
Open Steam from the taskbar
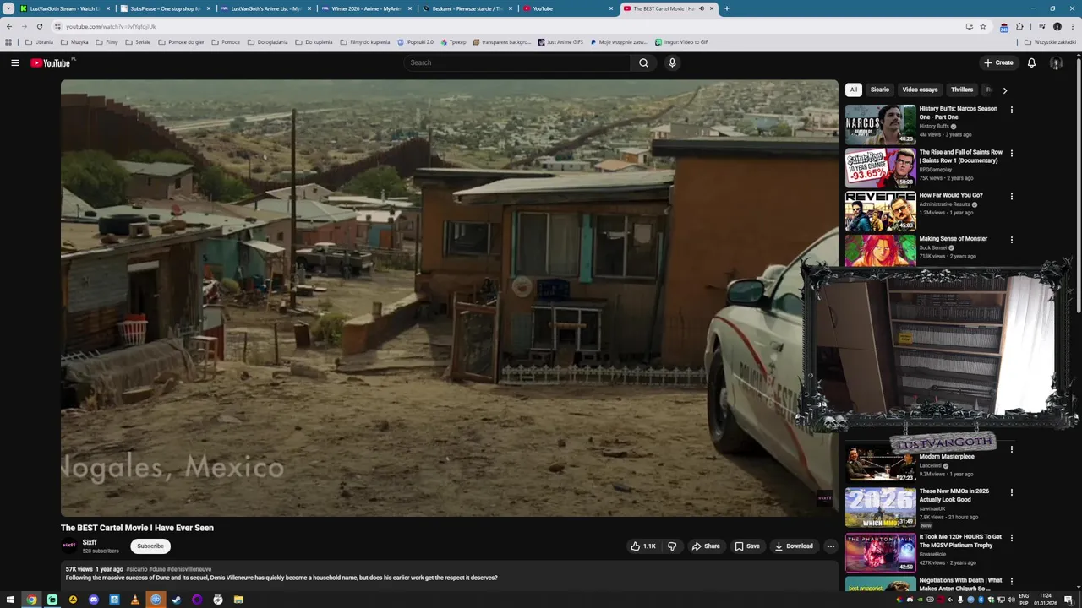[x=176, y=600]
